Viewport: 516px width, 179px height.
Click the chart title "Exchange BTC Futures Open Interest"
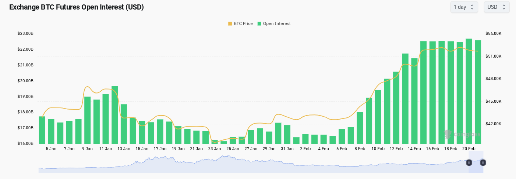(76, 7)
